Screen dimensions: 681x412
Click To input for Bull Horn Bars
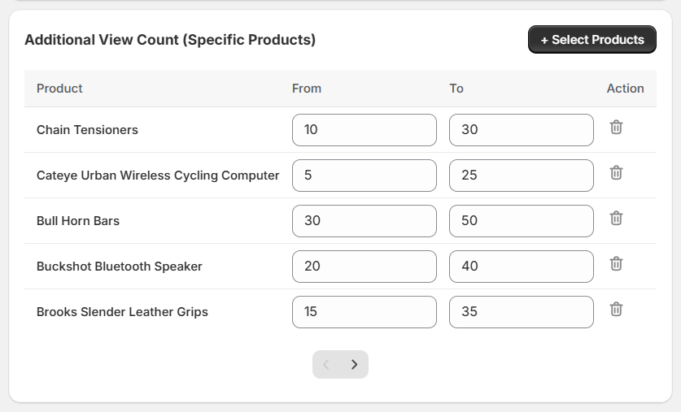pos(521,221)
